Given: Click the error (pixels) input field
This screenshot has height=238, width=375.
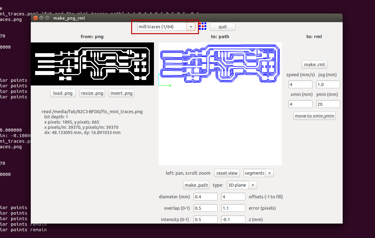Looking at the screenshot, I should click(x=233, y=208).
